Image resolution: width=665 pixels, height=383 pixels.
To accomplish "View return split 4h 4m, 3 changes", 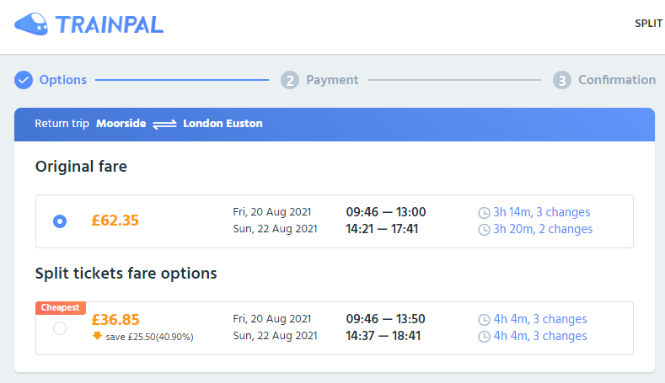I will click(540, 336).
